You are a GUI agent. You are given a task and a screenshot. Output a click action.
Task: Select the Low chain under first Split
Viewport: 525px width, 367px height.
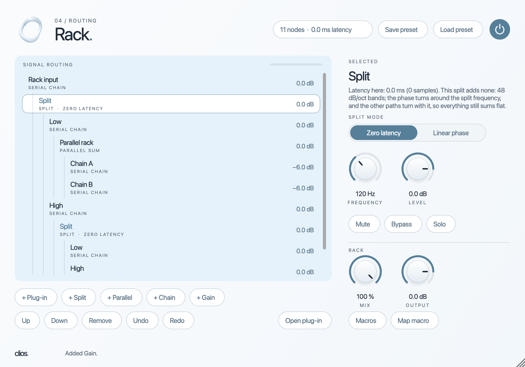click(x=171, y=125)
